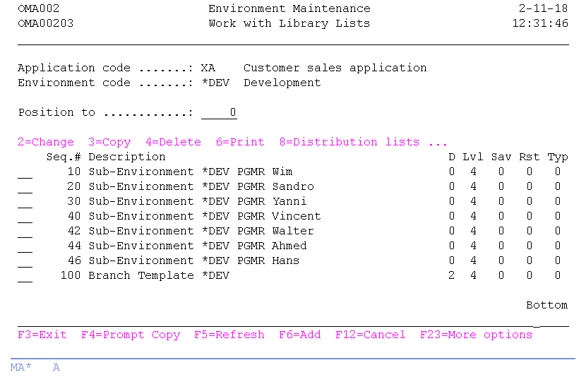Click the F12=Cancel function key
Screen dimensions: 586x377
pyautogui.click(x=370, y=335)
